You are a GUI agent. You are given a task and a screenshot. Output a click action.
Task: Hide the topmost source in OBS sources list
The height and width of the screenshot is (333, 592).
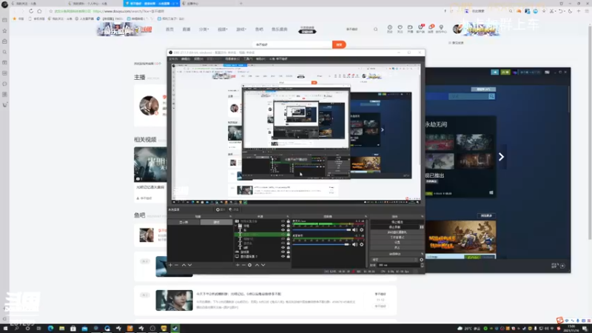283,221
